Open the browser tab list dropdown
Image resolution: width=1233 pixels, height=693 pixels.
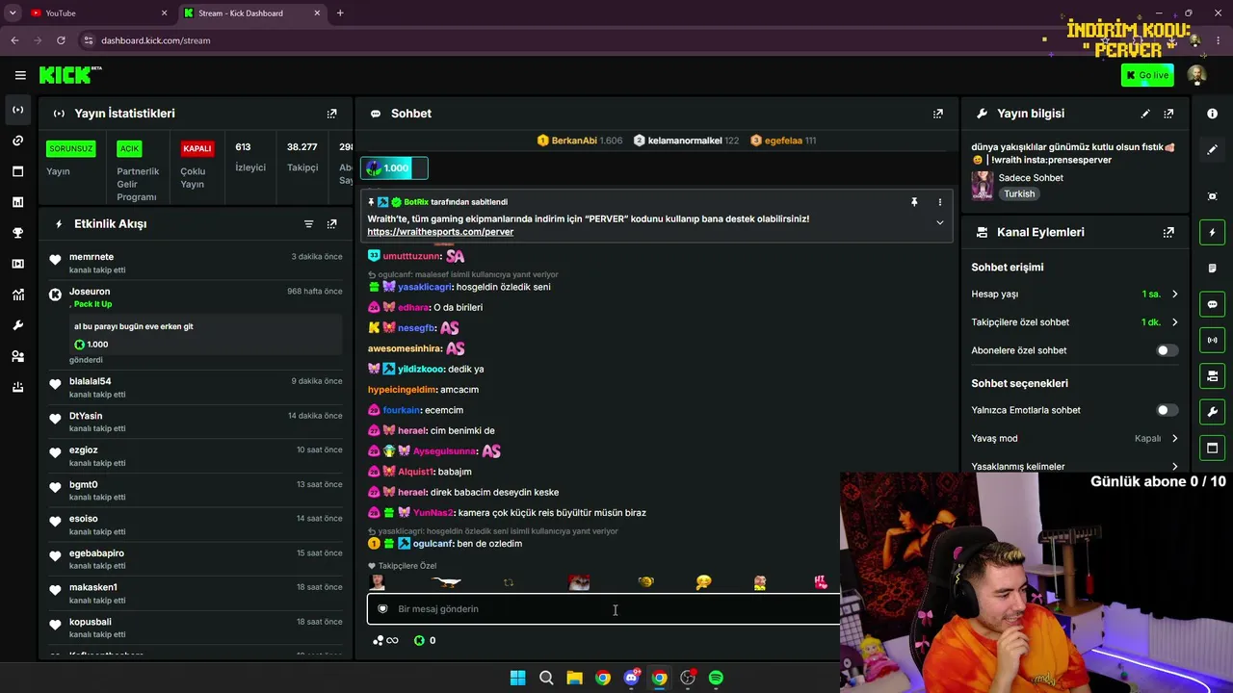pos(13,13)
